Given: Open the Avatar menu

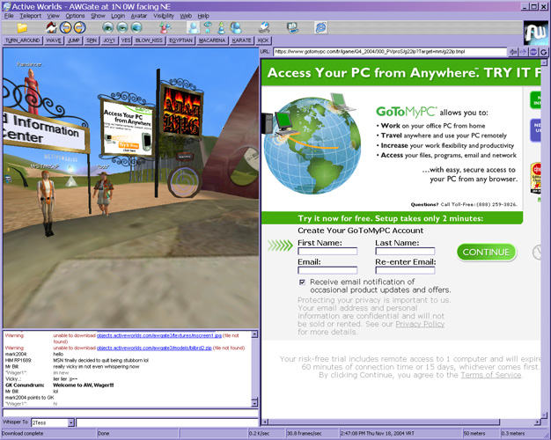Looking at the screenshot, I should tap(139, 16).
